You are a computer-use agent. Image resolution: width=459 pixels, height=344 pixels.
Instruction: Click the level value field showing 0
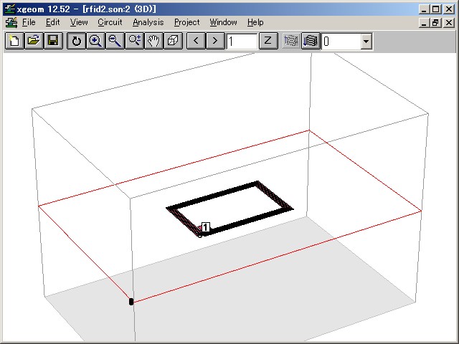click(x=341, y=42)
